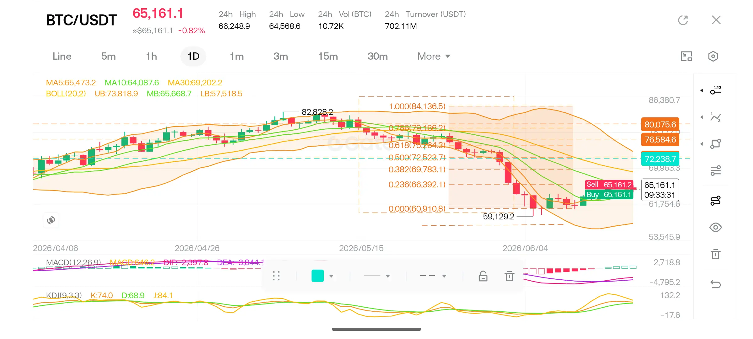Click the MA30:69,202.2 indicator label
The image size is (753, 339).
pyautogui.click(x=195, y=83)
